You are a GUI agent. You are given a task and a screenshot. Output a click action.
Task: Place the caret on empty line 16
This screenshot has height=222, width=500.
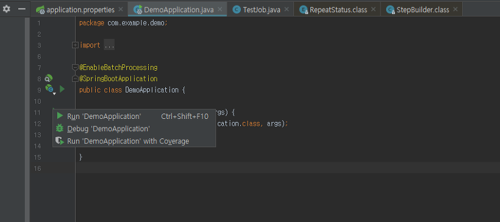pos(288,168)
